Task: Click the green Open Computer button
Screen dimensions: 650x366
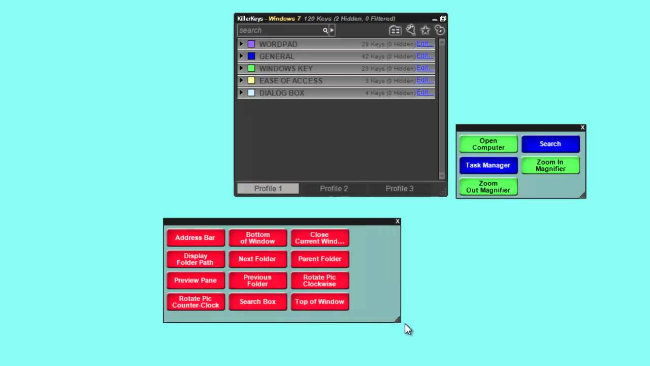Action: point(489,144)
